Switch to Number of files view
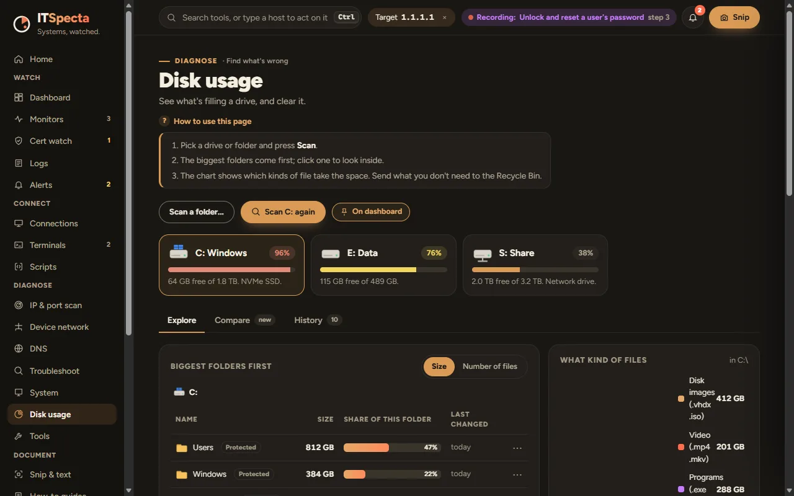Screen dimensions: 794x496 pyautogui.click(x=490, y=366)
